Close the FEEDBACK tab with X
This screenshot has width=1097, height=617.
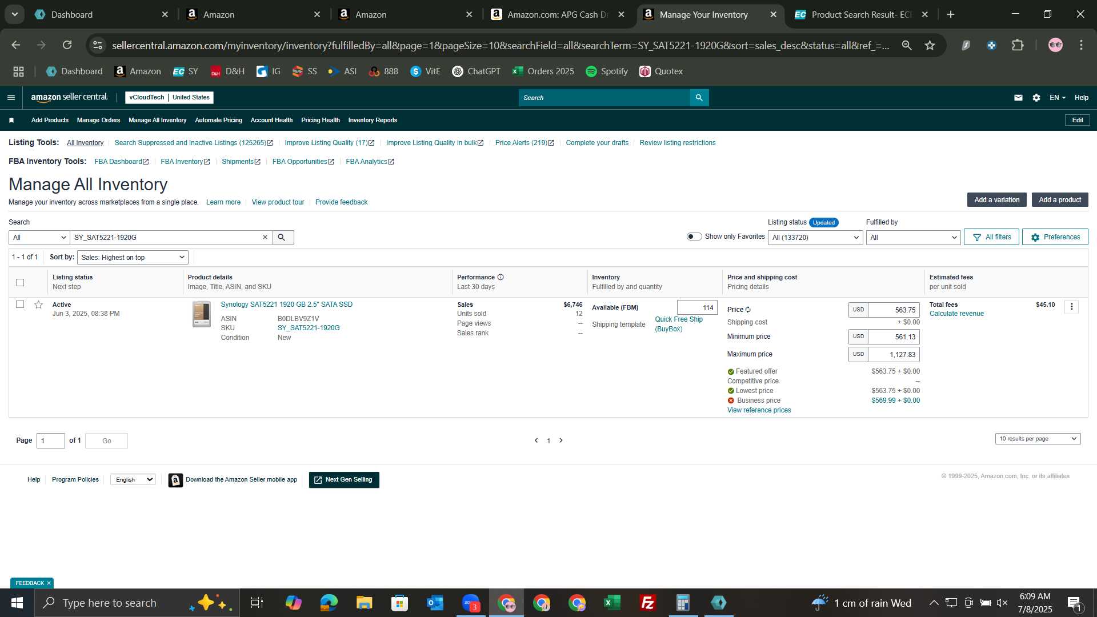click(49, 583)
